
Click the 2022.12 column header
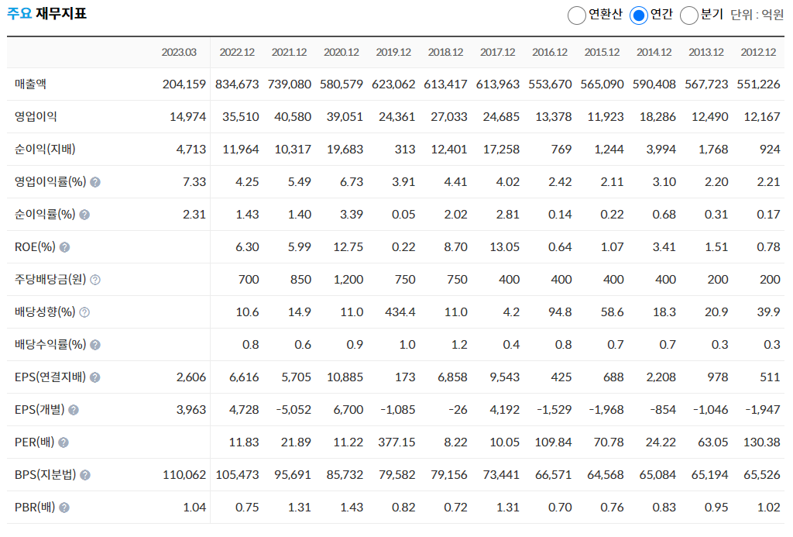tap(237, 52)
